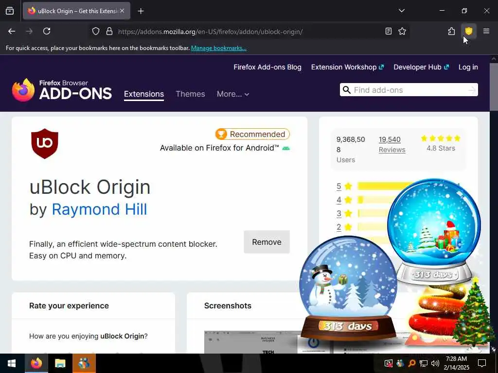Image resolution: width=498 pixels, height=373 pixels.
Task: Go back to previous page
Action: point(12,31)
